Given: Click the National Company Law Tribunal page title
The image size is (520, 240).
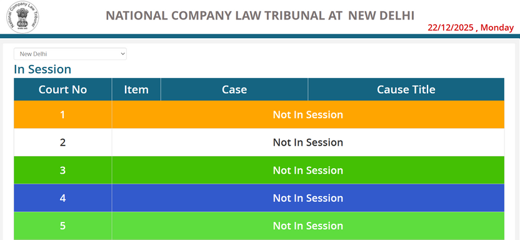Looking at the screenshot, I should click(260, 16).
